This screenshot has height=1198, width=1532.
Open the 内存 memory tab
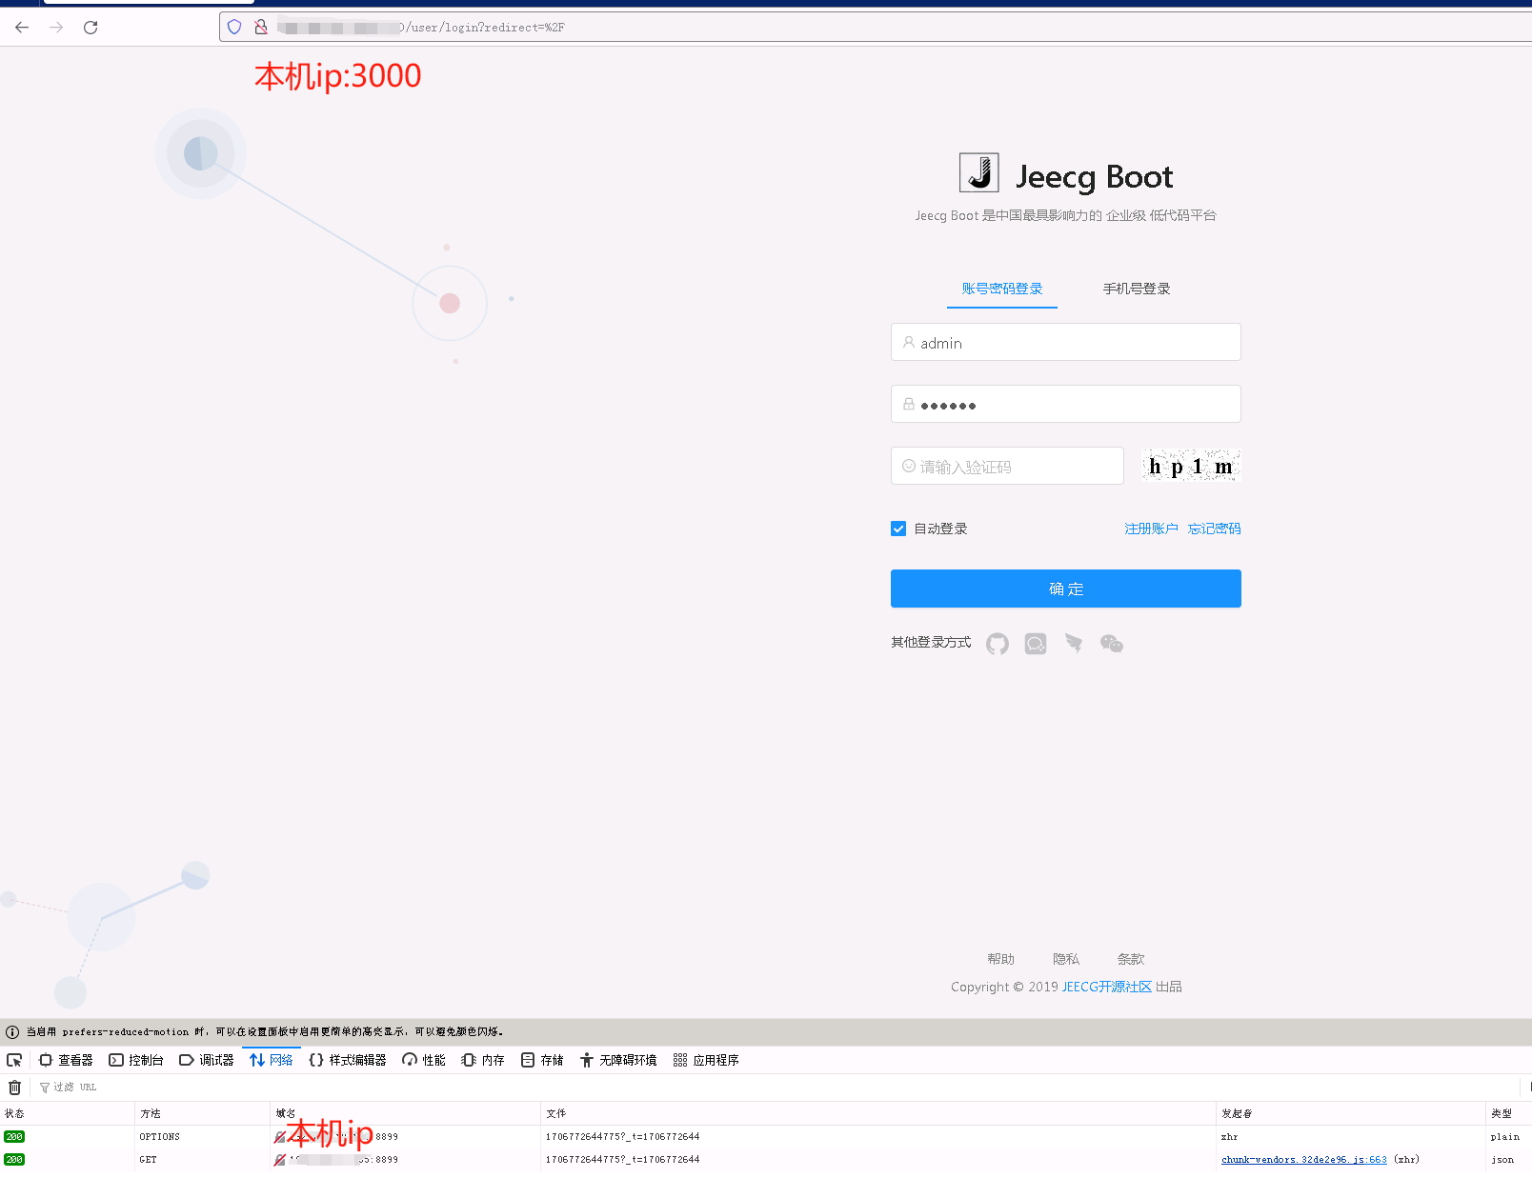pos(483,1060)
